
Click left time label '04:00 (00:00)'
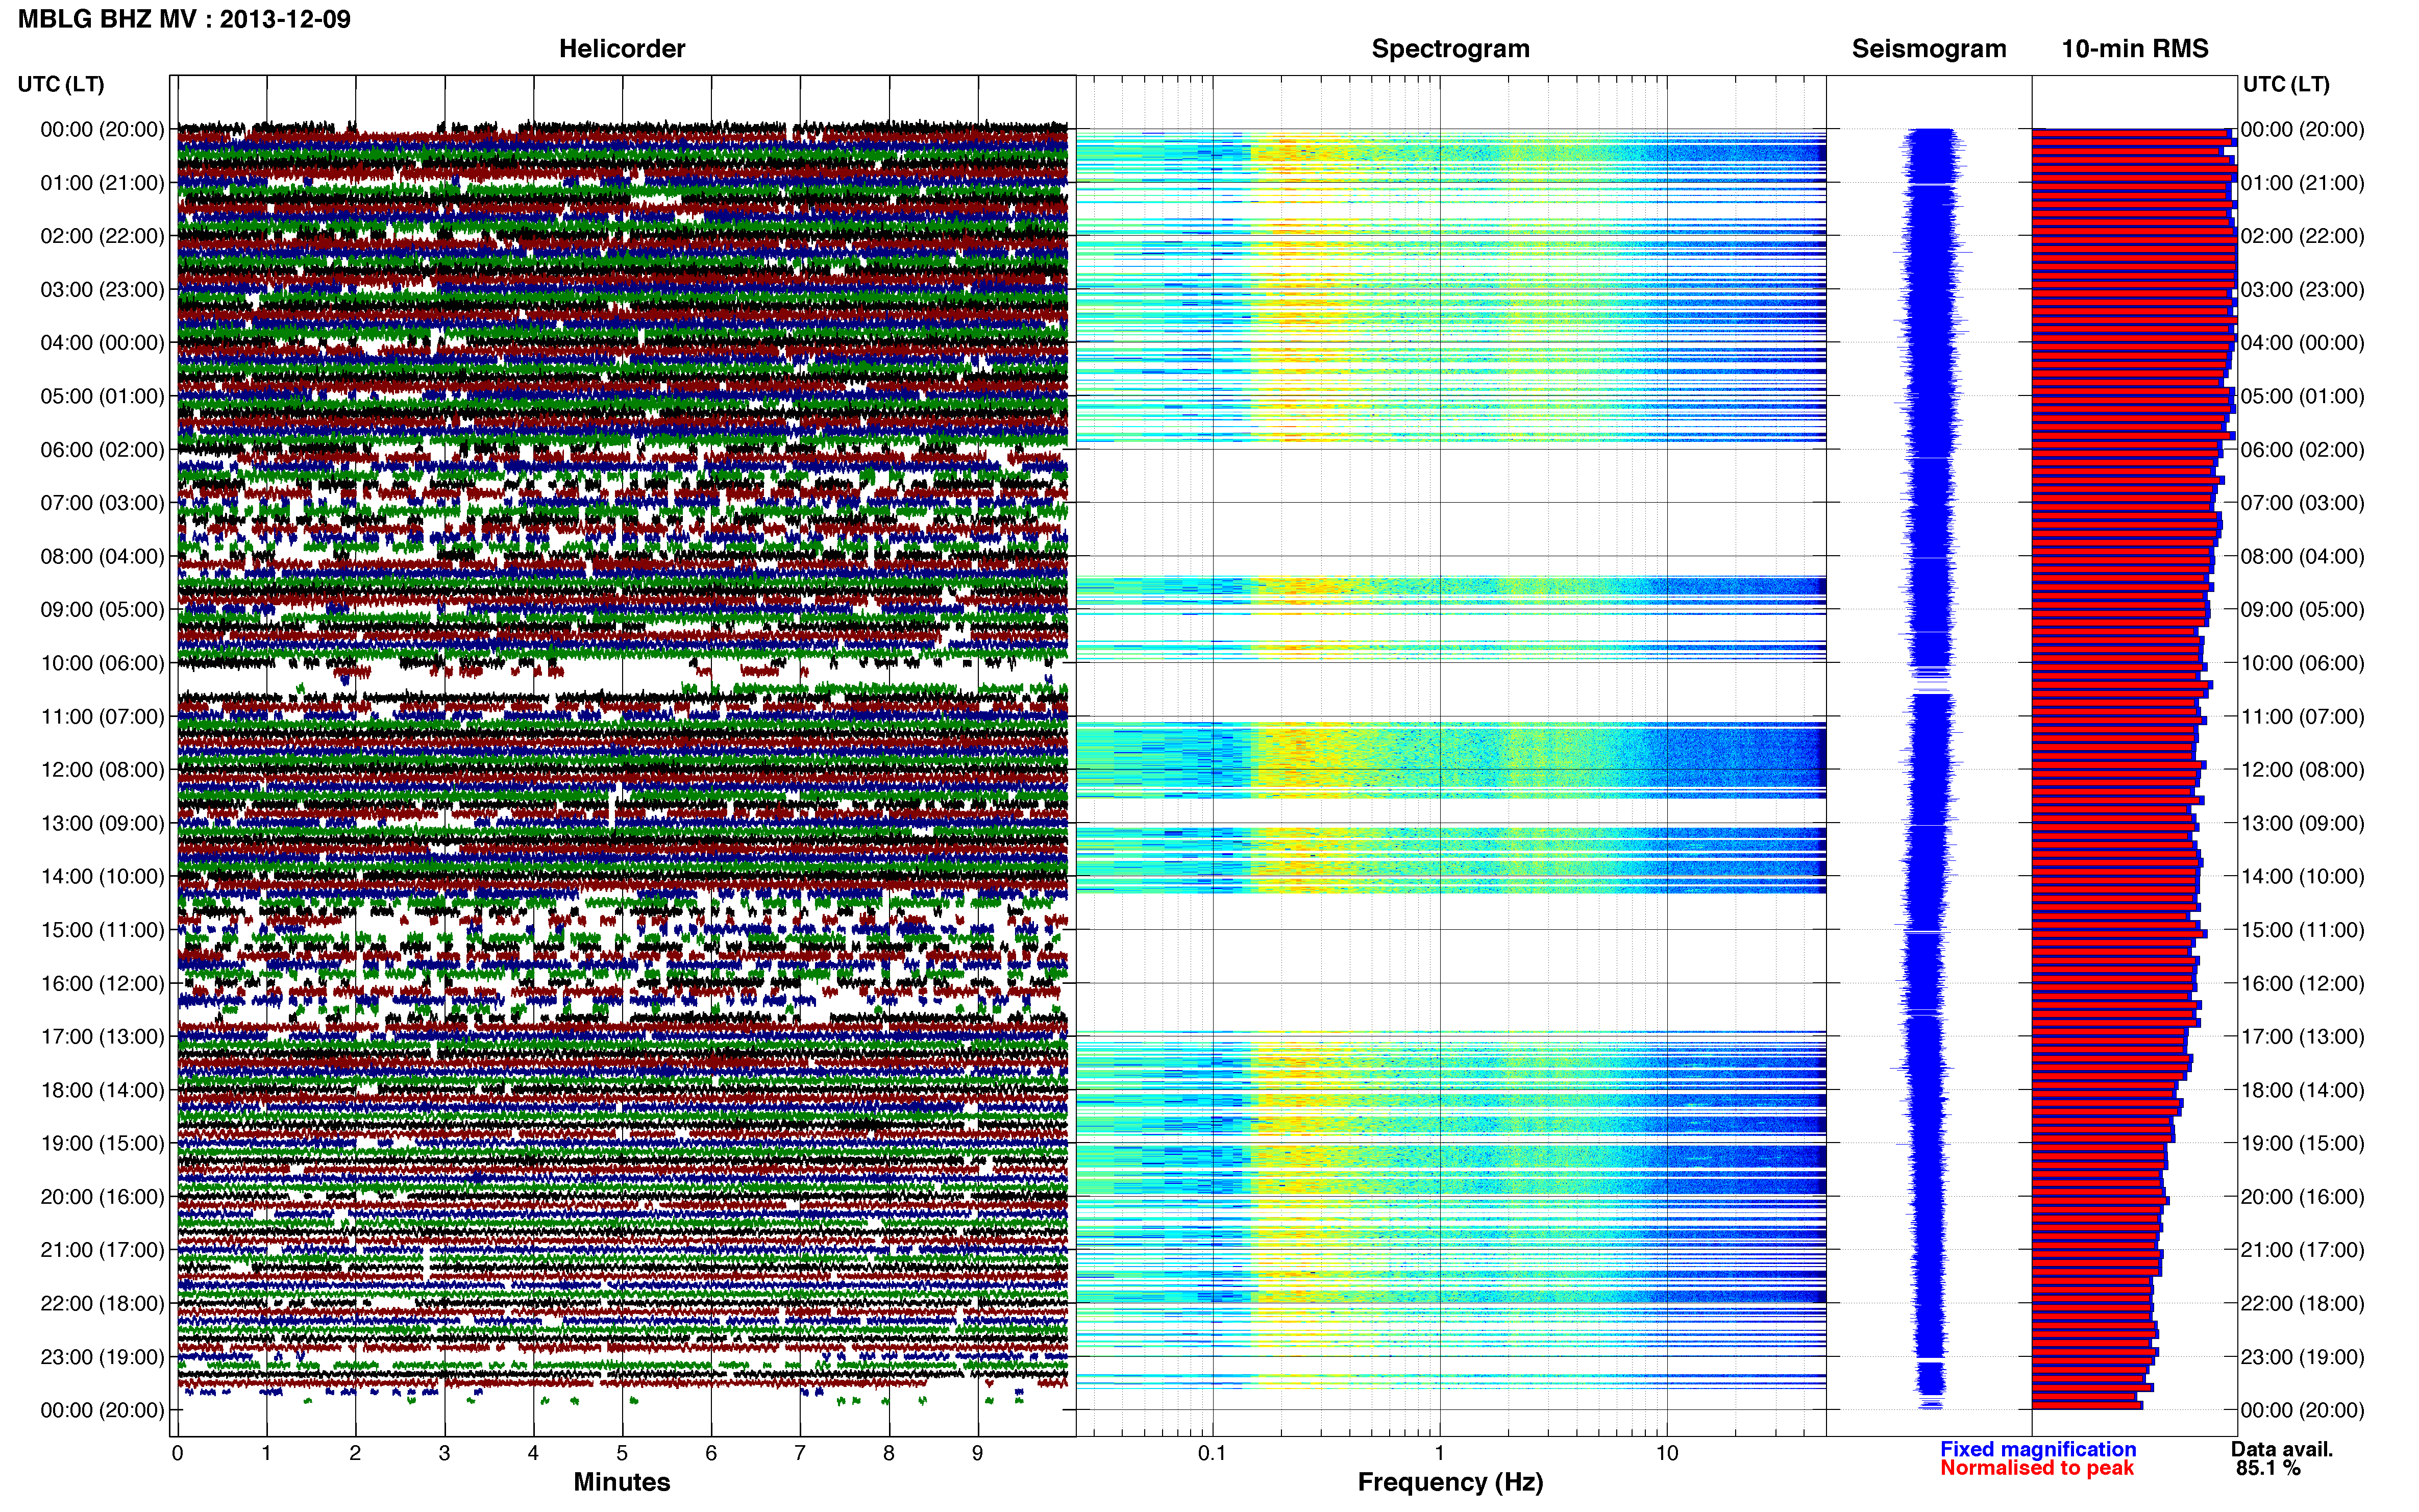(102, 343)
